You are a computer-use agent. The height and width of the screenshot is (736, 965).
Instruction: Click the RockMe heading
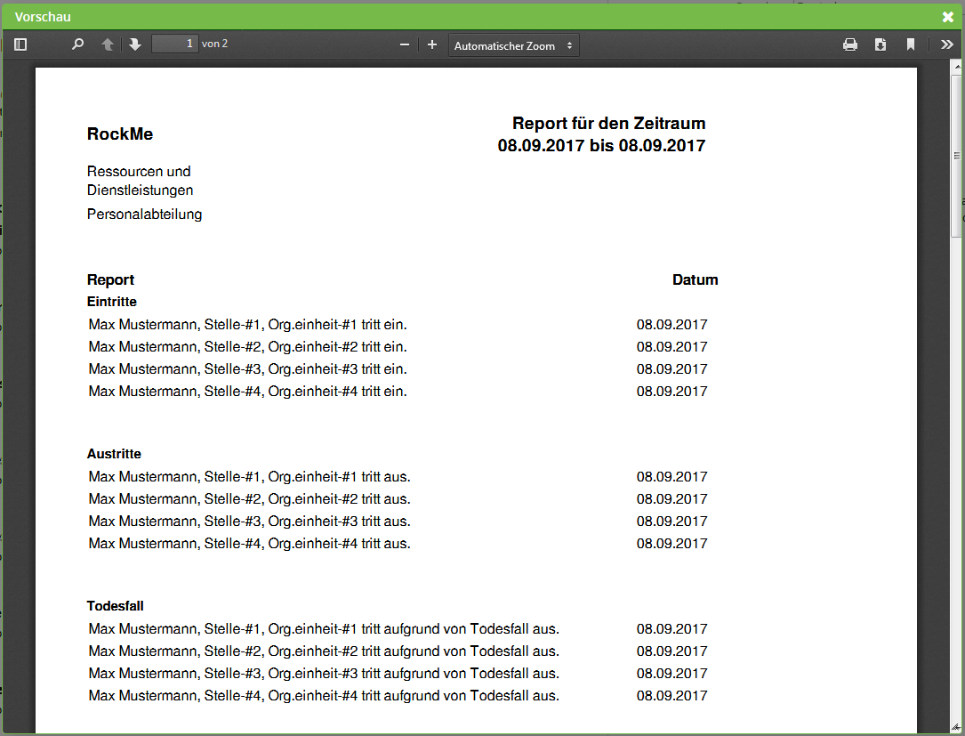[x=120, y=133]
